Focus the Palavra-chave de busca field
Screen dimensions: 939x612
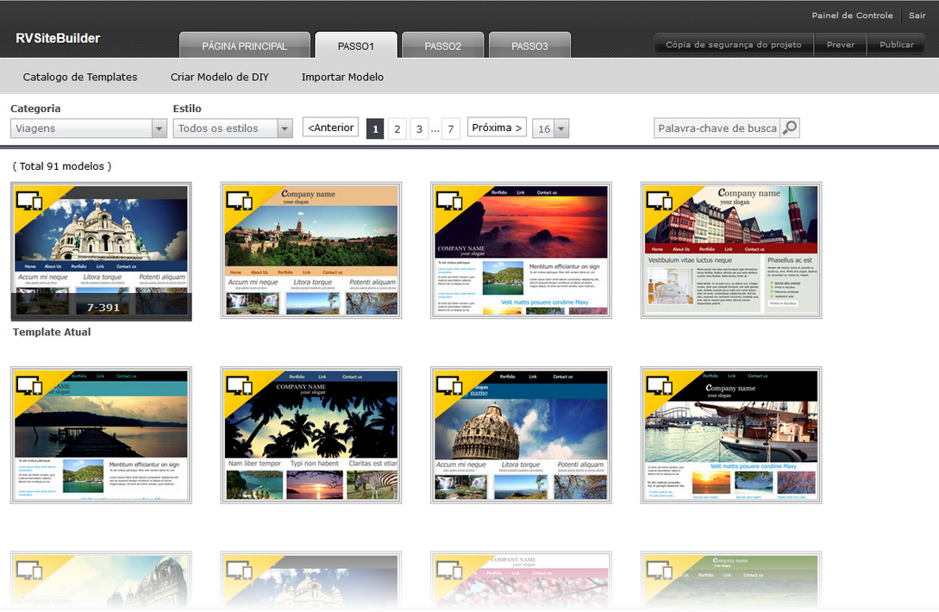pyautogui.click(x=717, y=128)
